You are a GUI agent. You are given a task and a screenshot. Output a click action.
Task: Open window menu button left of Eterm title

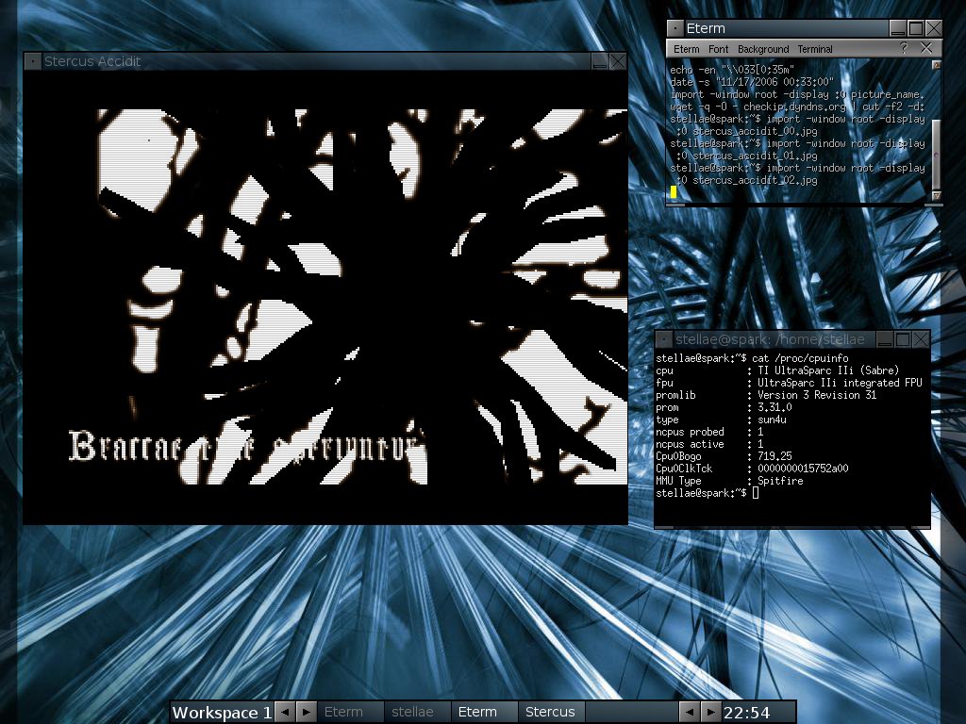click(675, 28)
